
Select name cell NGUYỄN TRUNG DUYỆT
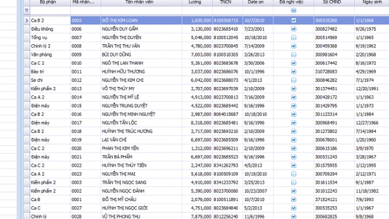click(142, 106)
